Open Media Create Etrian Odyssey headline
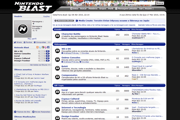This screenshot has height=120, width=180. coord(114,21)
